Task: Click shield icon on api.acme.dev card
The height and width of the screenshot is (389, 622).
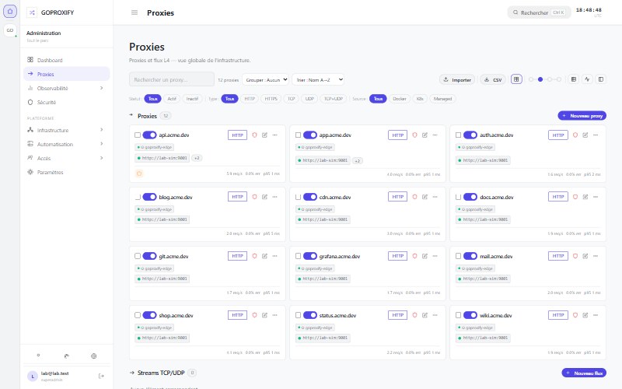Action: 255,135
